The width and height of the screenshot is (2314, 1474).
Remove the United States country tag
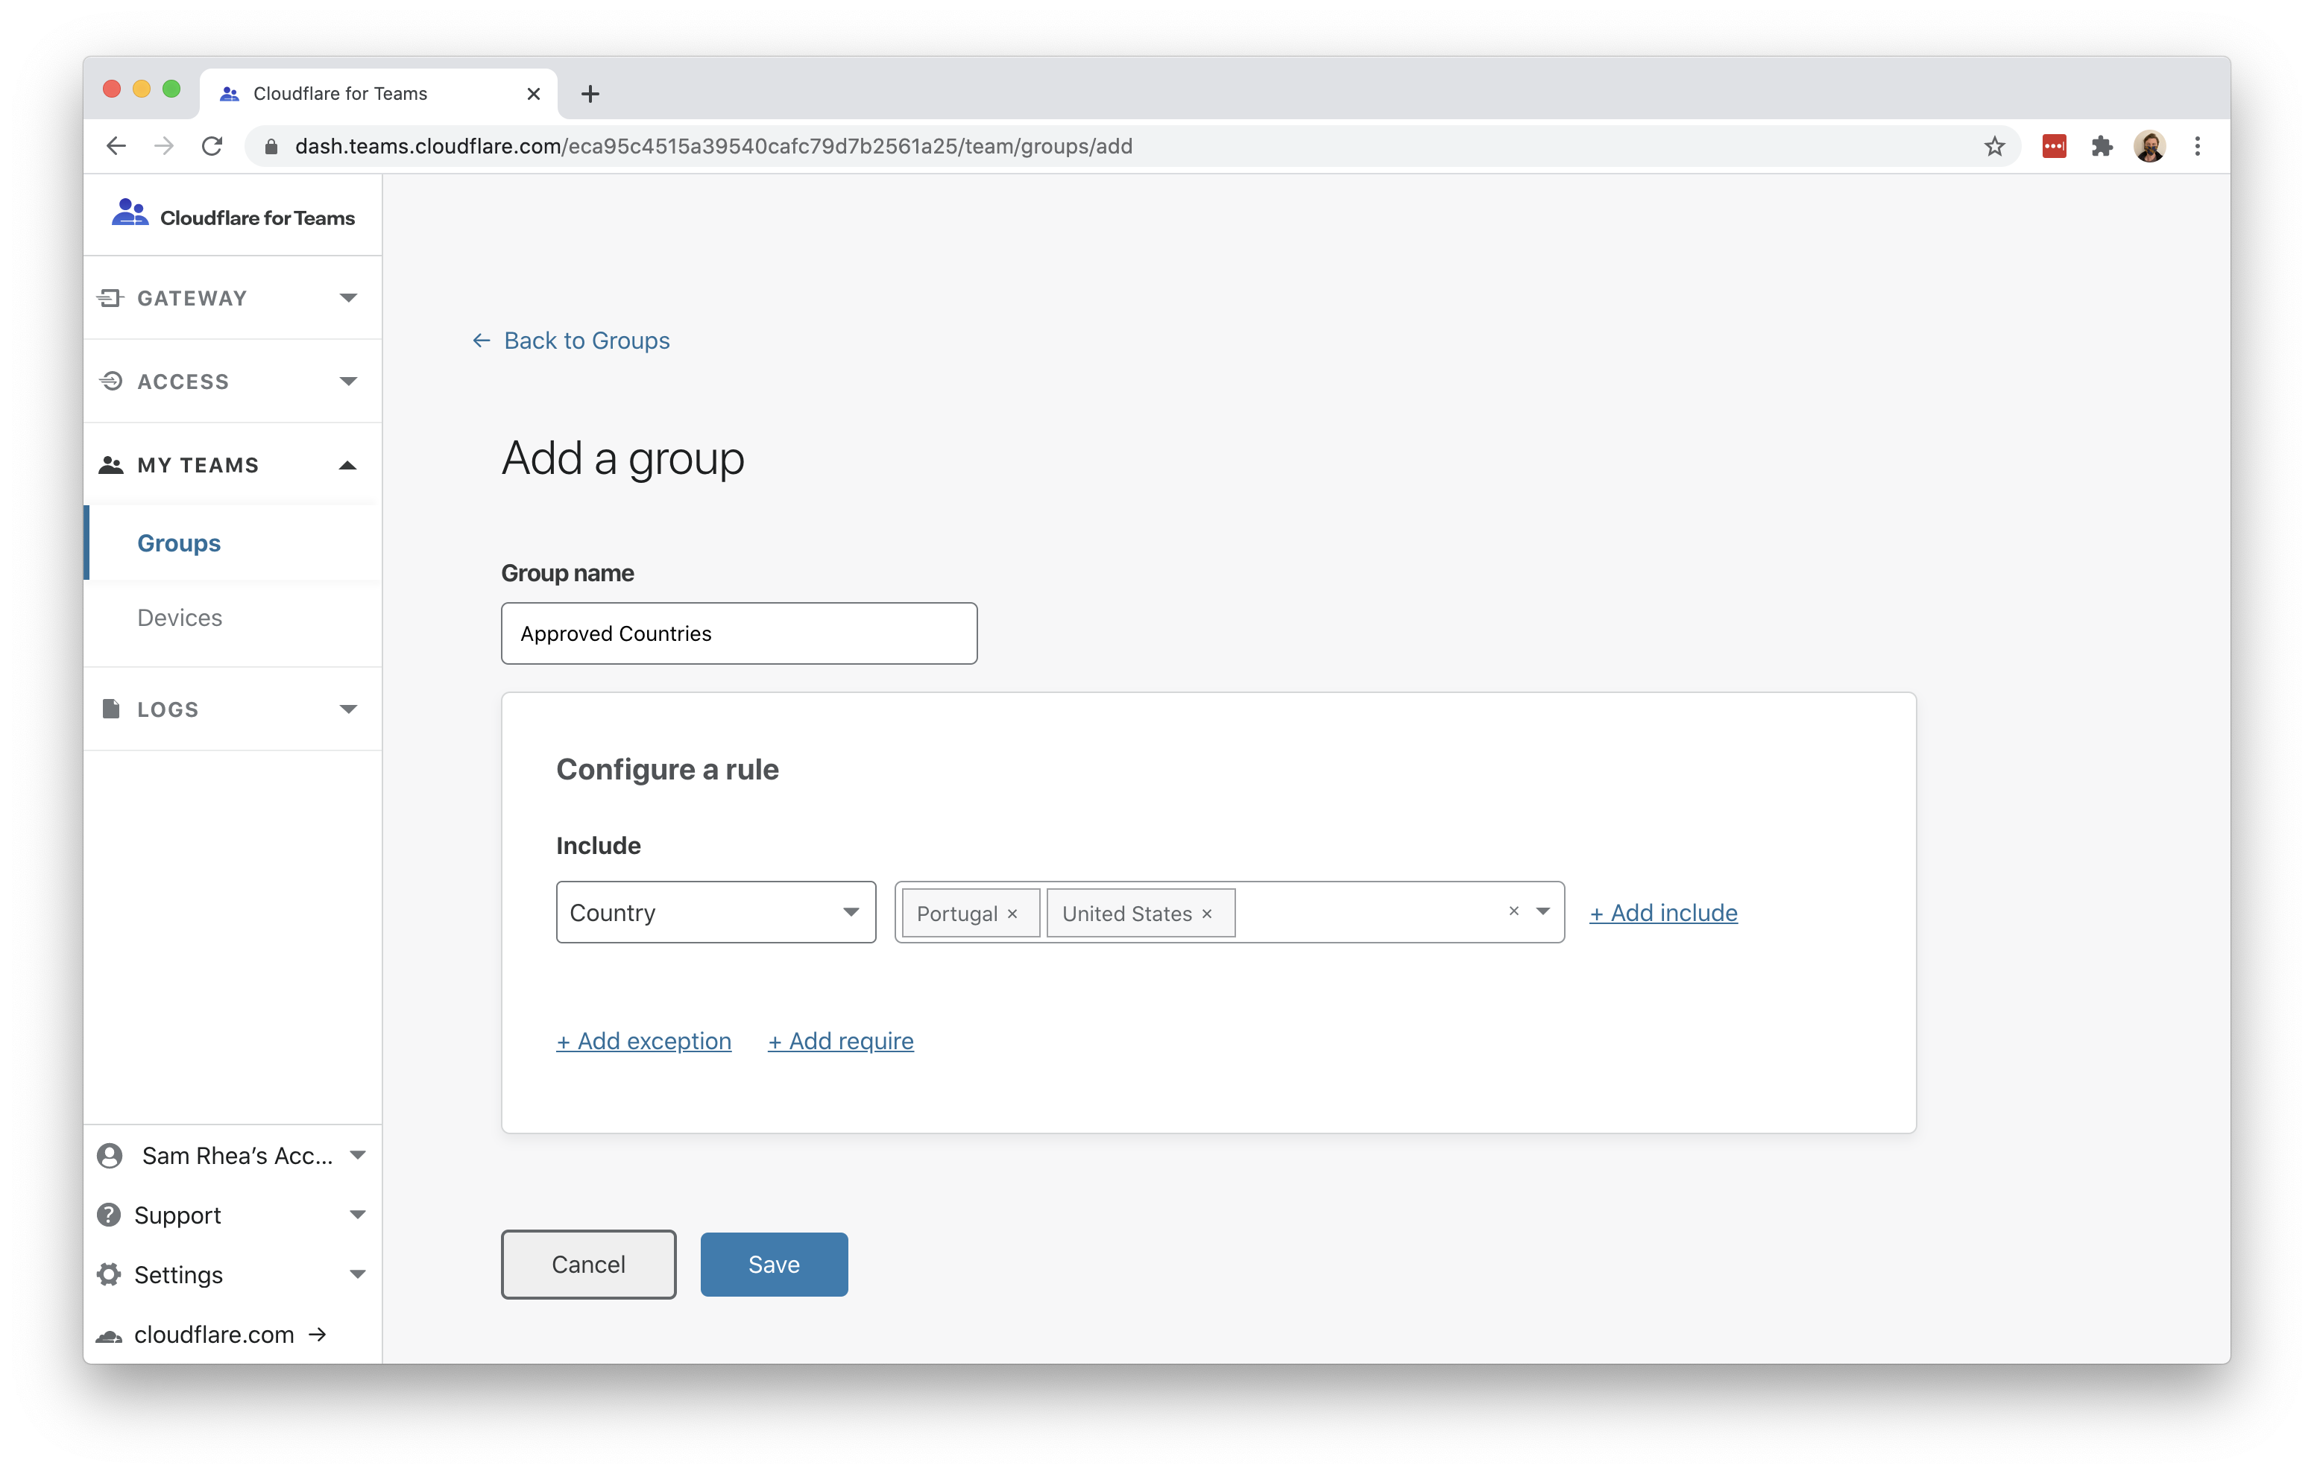point(1207,914)
